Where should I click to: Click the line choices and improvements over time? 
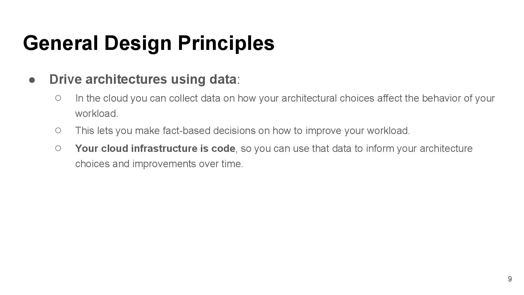[x=159, y=164]
